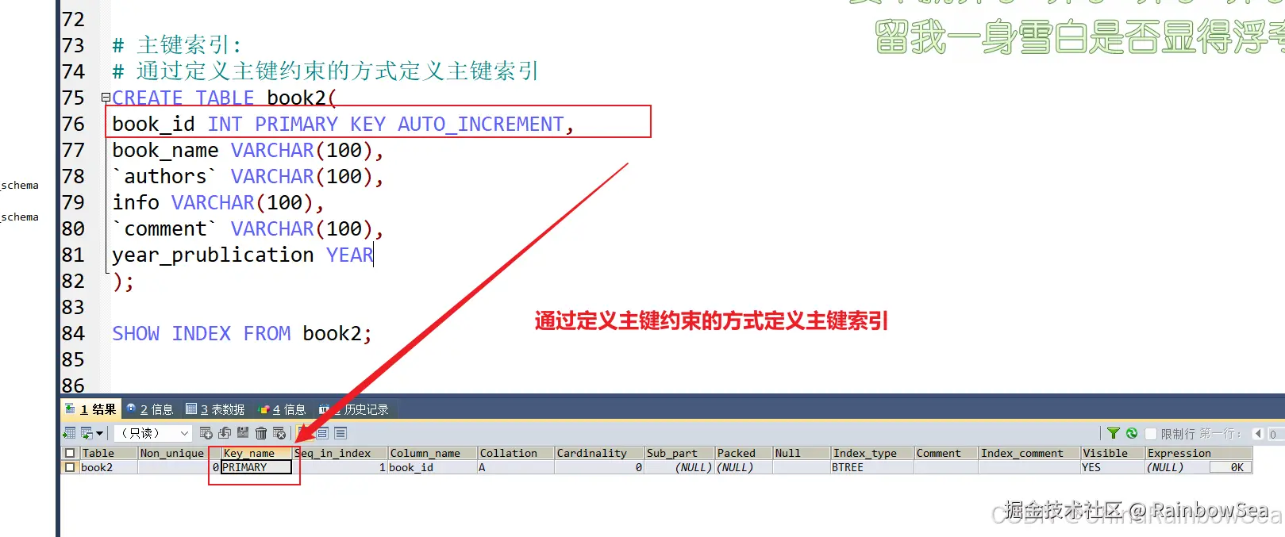The image size is (1285, 537).
Task: Switch to text view icon
Action: (340, 433)
